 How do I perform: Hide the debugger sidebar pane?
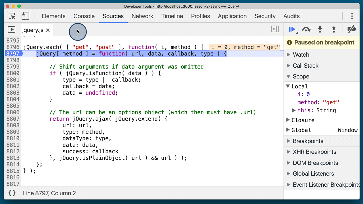coord(275,29)
